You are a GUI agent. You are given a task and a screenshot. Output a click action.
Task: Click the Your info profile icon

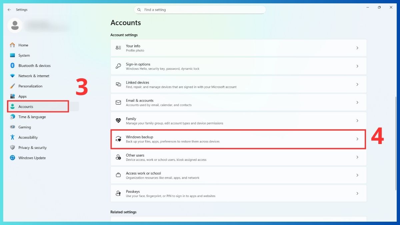coord(118,48)
